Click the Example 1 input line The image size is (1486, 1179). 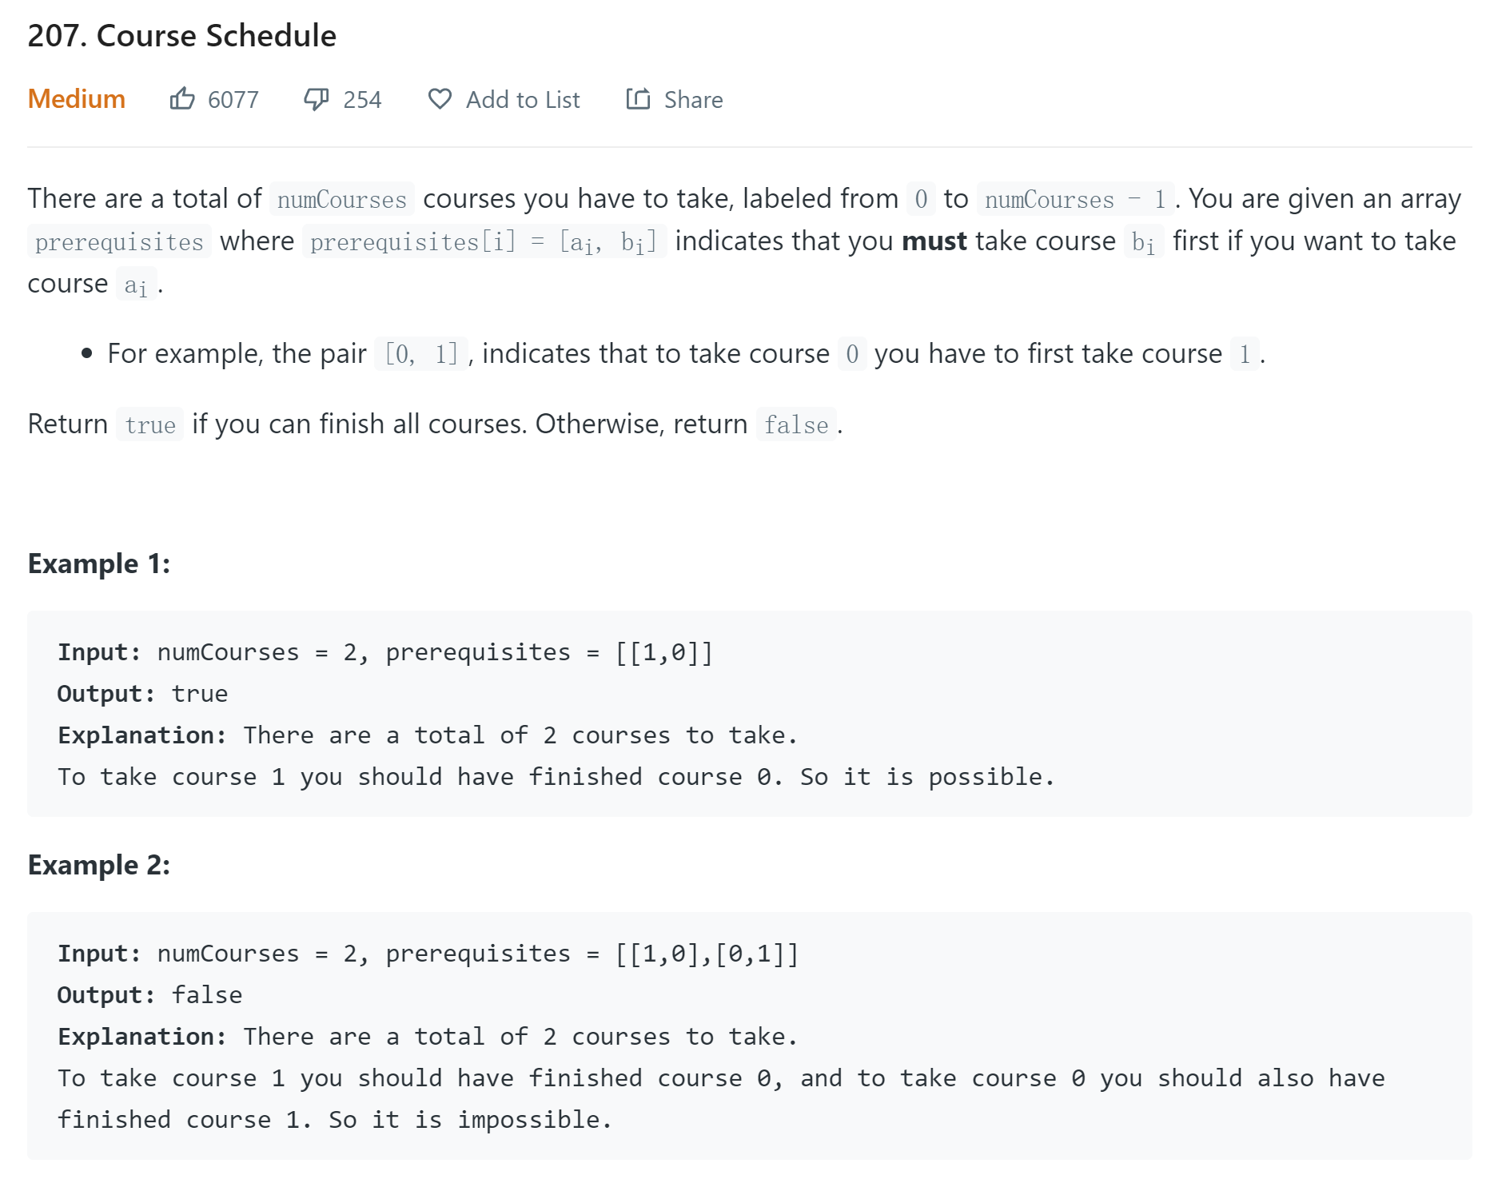[x=385, y=652]
